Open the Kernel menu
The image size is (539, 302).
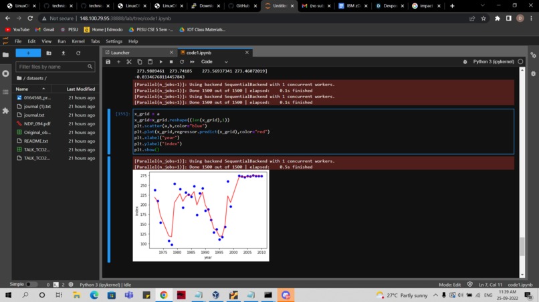point(78,41)
